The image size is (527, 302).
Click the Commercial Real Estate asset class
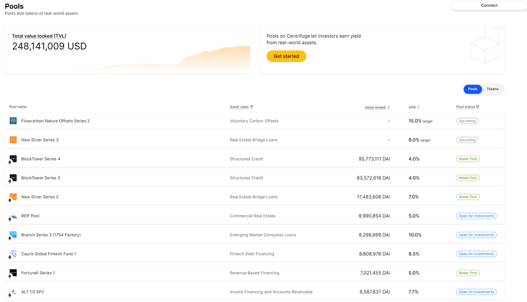pos(252,216)
